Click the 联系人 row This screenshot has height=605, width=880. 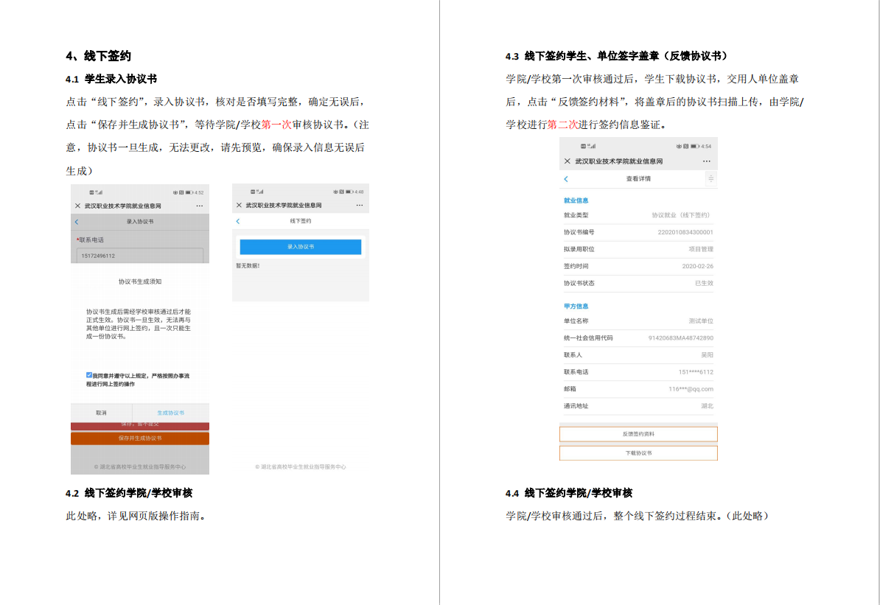pyautogui.click(x=638, y=354)
